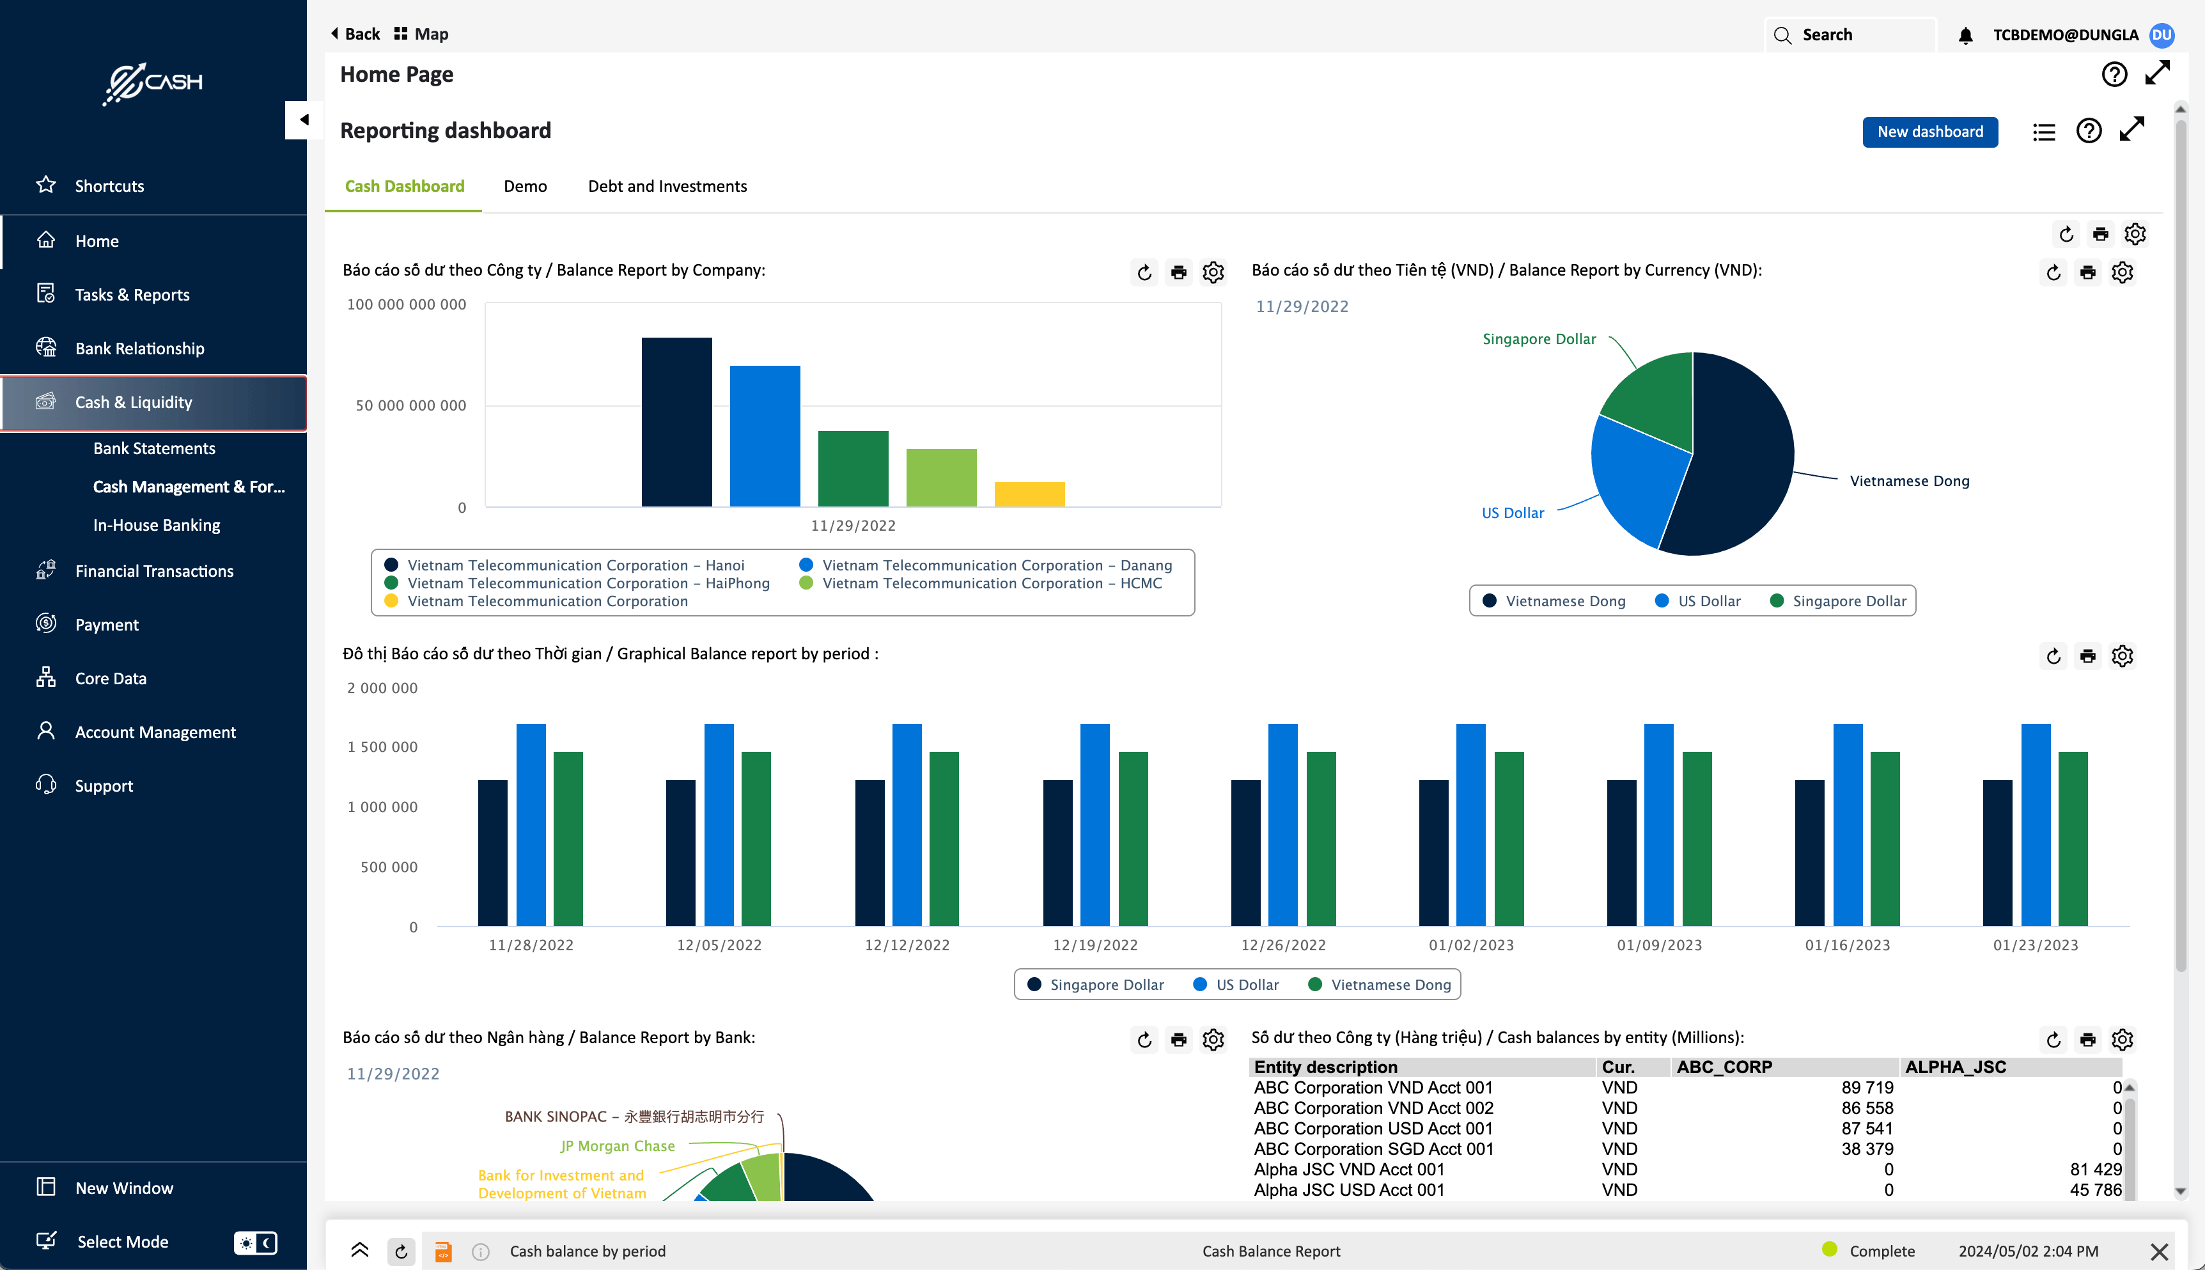
Task: Toggle the light/dark Select Mode switch
Action: pos(256,1243)
